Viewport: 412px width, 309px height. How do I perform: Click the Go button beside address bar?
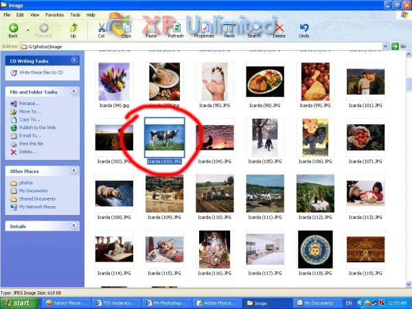pos(399,47)
